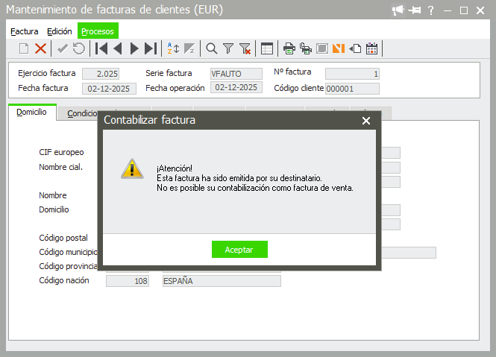496x357 pixels.
Task: Jump to the last record
Action: (x=151, y=48)
